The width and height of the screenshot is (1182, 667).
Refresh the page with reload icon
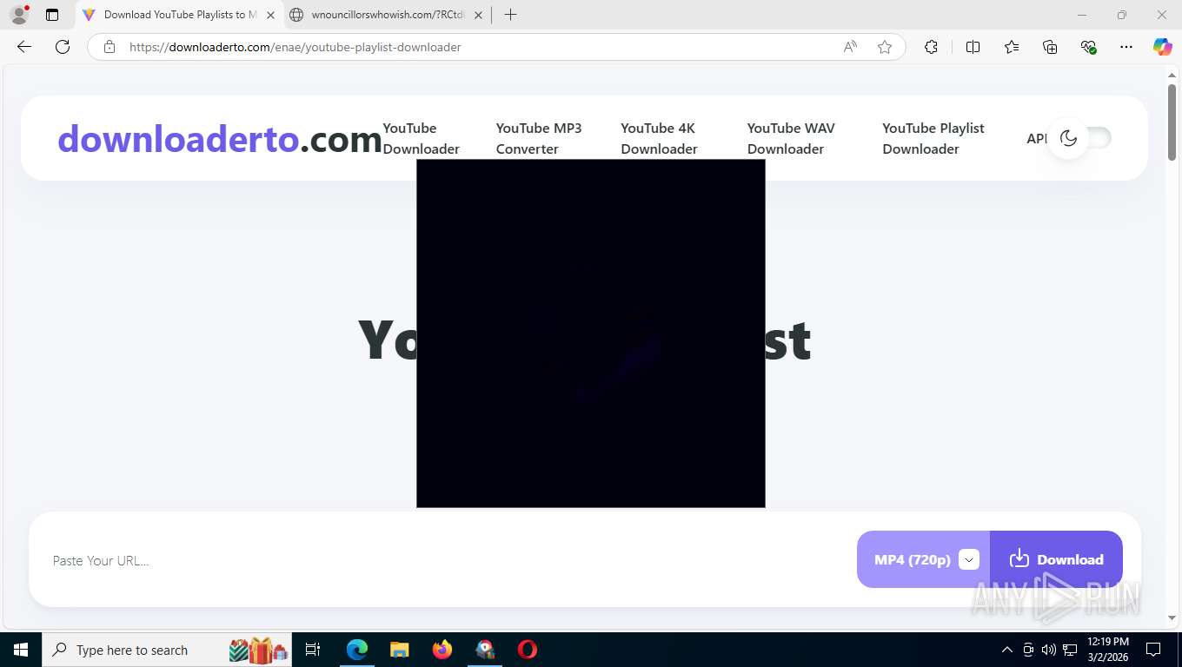click(63, 47)
